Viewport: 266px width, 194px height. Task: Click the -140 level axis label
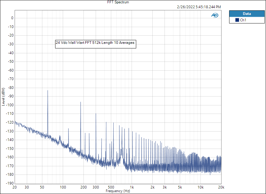pyautogui.click(x=10, y=140)
